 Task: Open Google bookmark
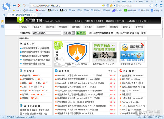155,10
